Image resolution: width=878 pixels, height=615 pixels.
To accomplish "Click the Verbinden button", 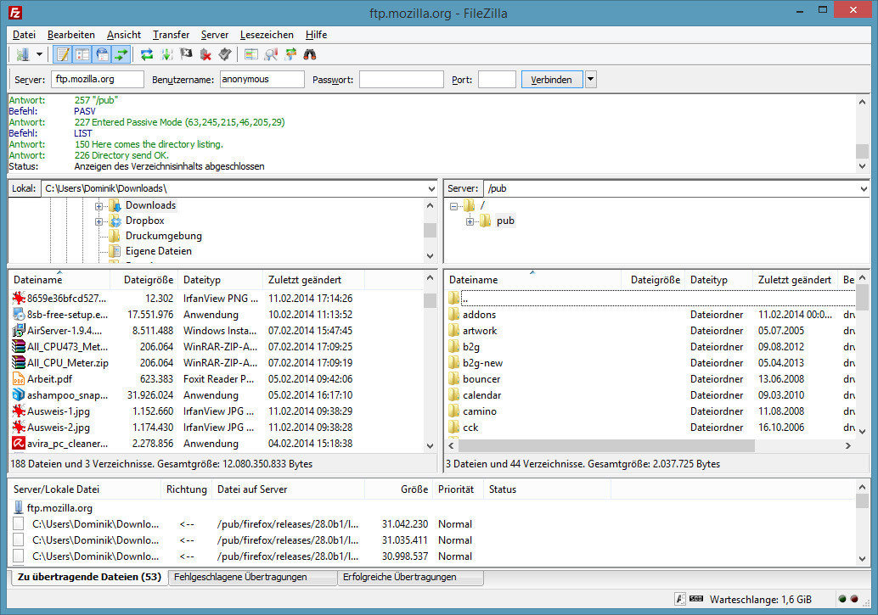I will point(552,80).
